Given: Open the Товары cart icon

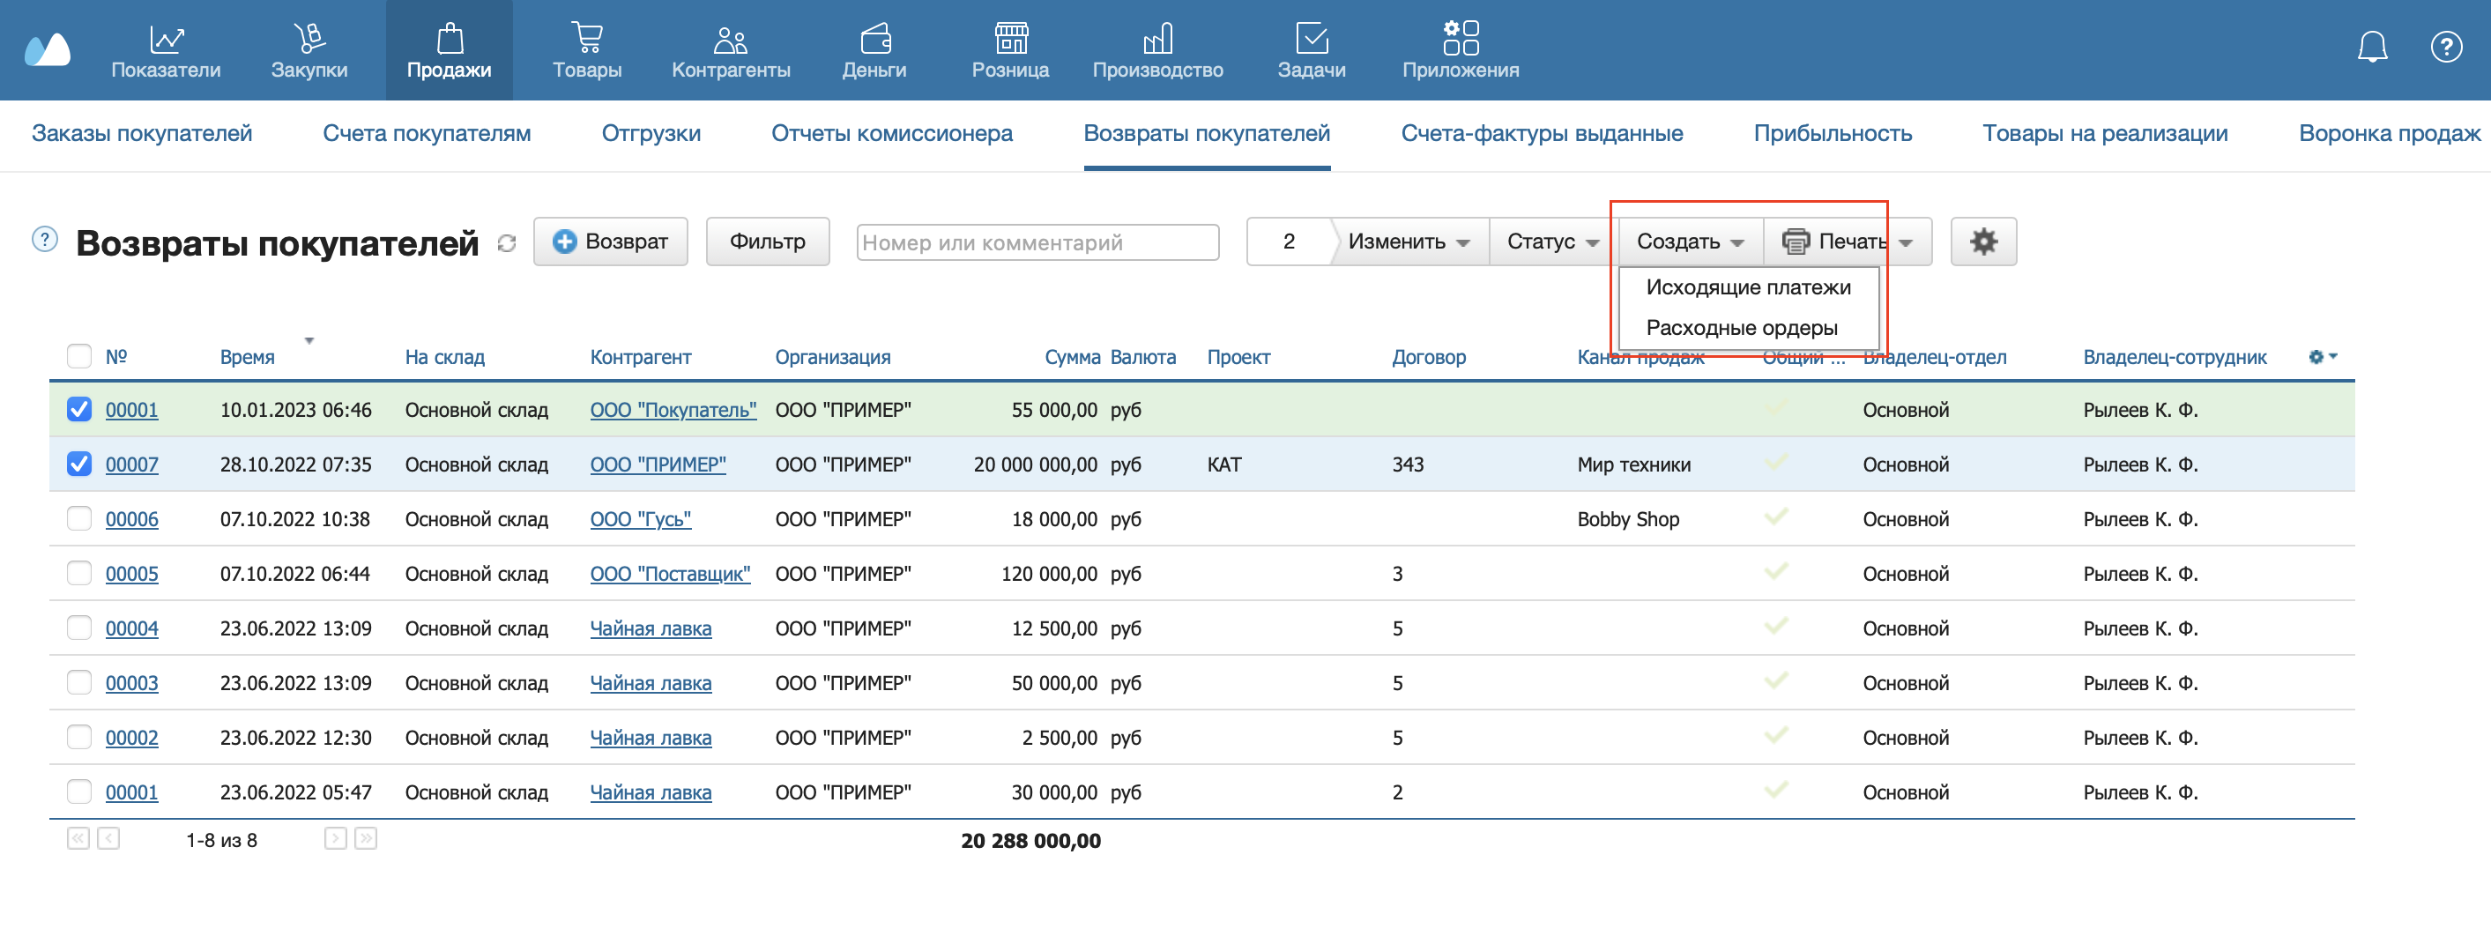Looking at the screenshot, I should coord(586,39).
